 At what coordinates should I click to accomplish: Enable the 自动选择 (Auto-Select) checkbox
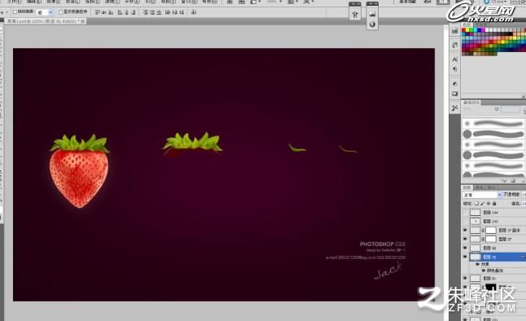(x=15, y=11)
